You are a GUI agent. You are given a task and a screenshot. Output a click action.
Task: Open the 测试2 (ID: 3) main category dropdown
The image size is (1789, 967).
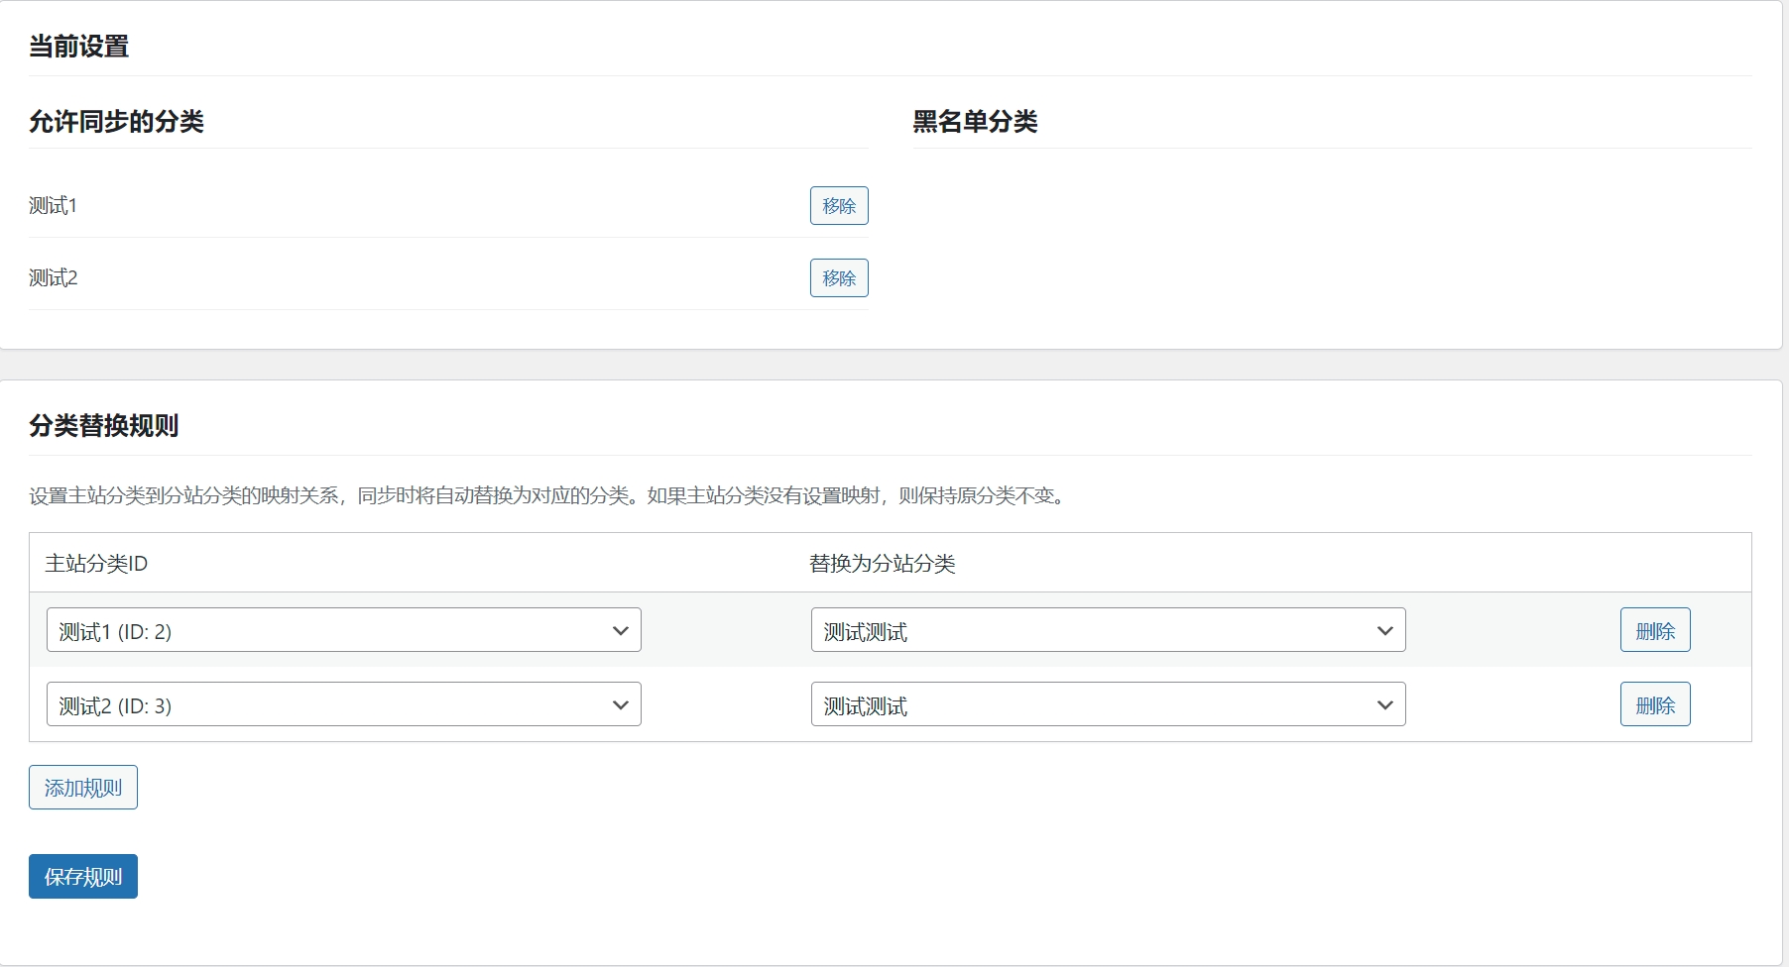(x=343, y=704)
